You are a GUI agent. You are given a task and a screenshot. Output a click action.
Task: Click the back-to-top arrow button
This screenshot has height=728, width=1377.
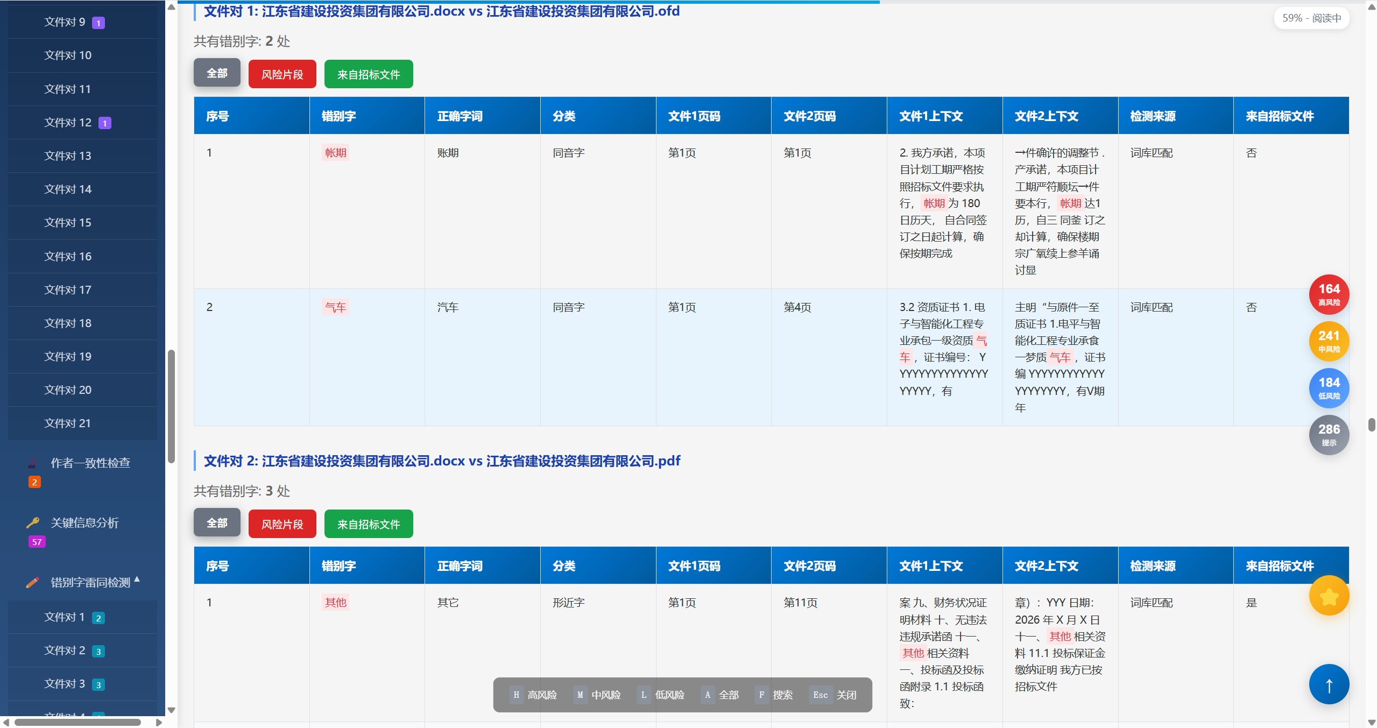pos(1329,684)
